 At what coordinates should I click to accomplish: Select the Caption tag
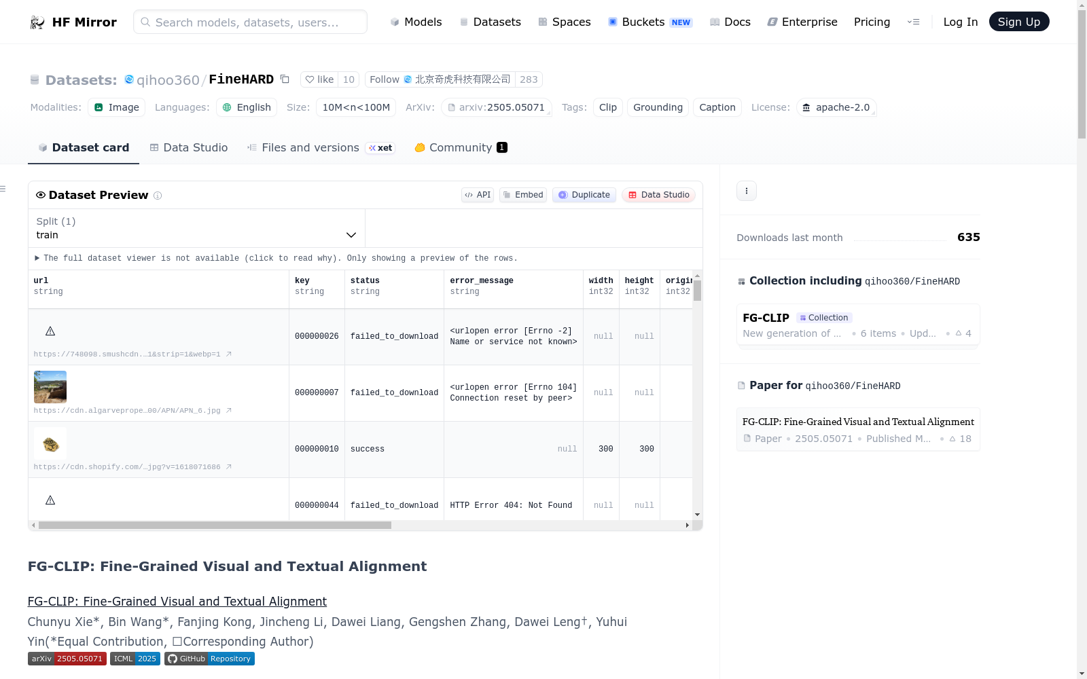click(x=717, y=107)
